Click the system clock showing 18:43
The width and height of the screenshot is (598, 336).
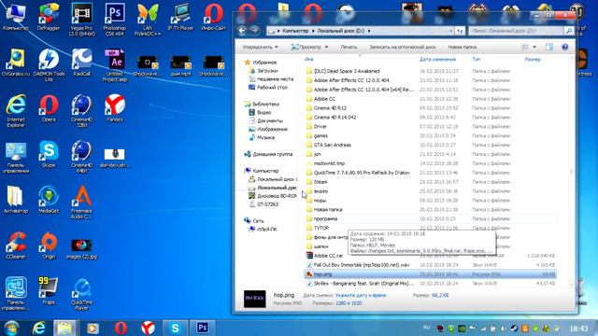578,329
